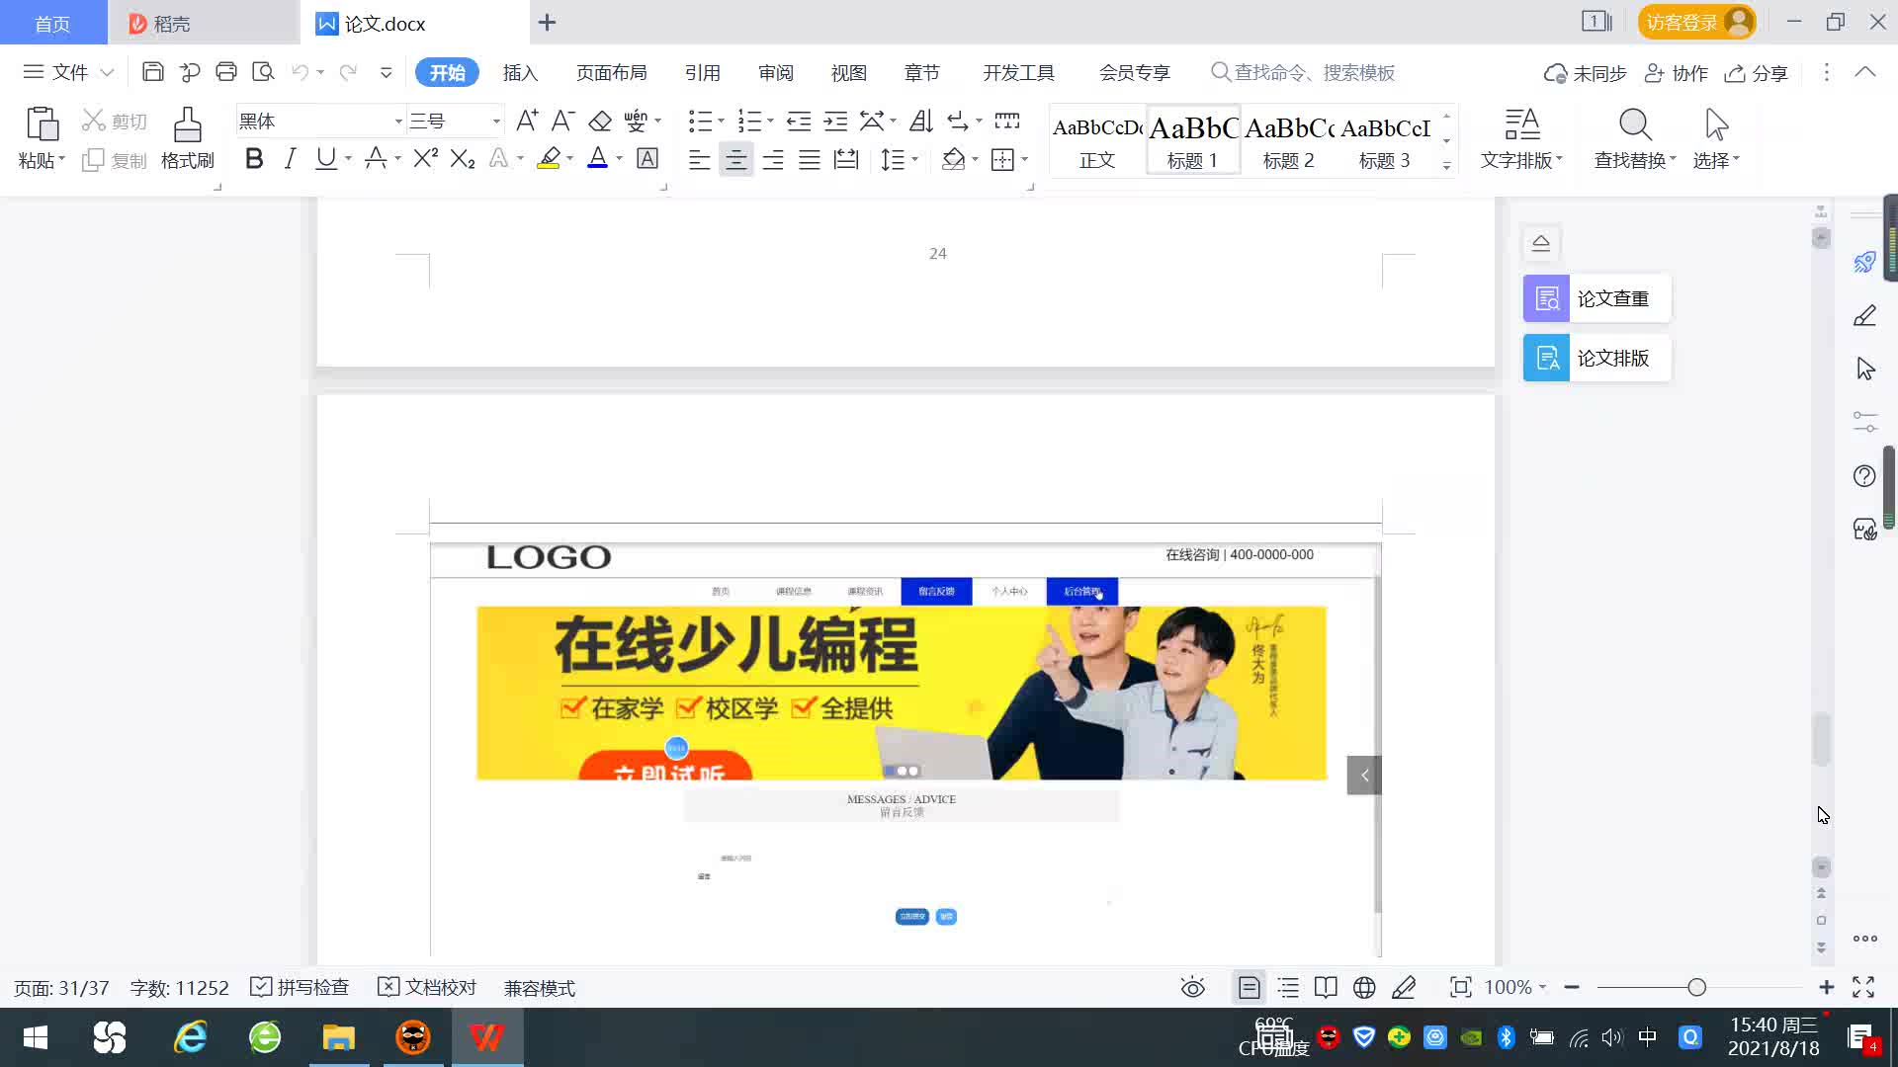
Task: Click the rocket icon in right sidebar
Action: point(1864,262)
